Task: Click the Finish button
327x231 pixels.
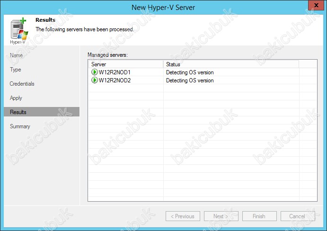Action: (x=259, y=216)
